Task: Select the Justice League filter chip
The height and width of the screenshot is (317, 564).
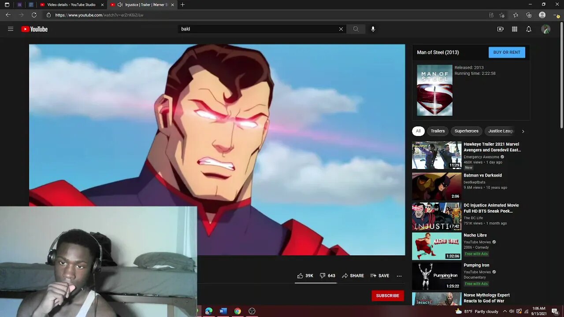Action: (501, 131)
